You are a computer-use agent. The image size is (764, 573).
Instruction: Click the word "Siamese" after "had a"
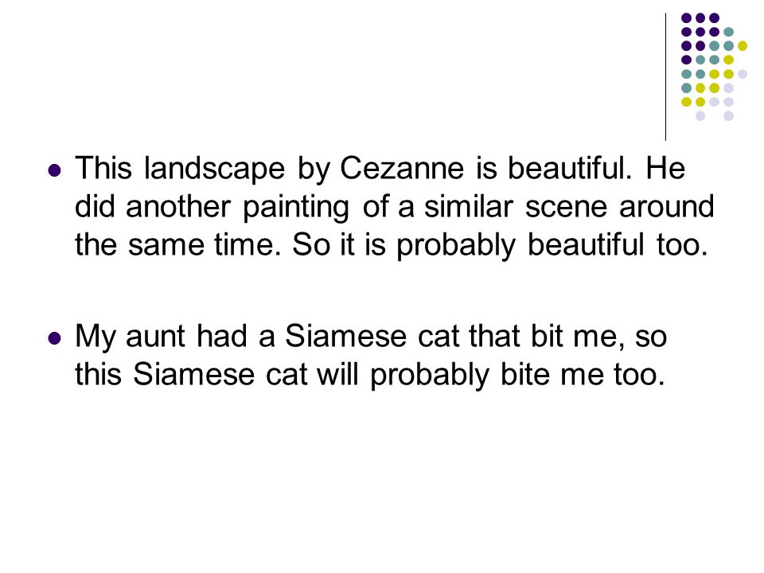[x=345, y=336]
